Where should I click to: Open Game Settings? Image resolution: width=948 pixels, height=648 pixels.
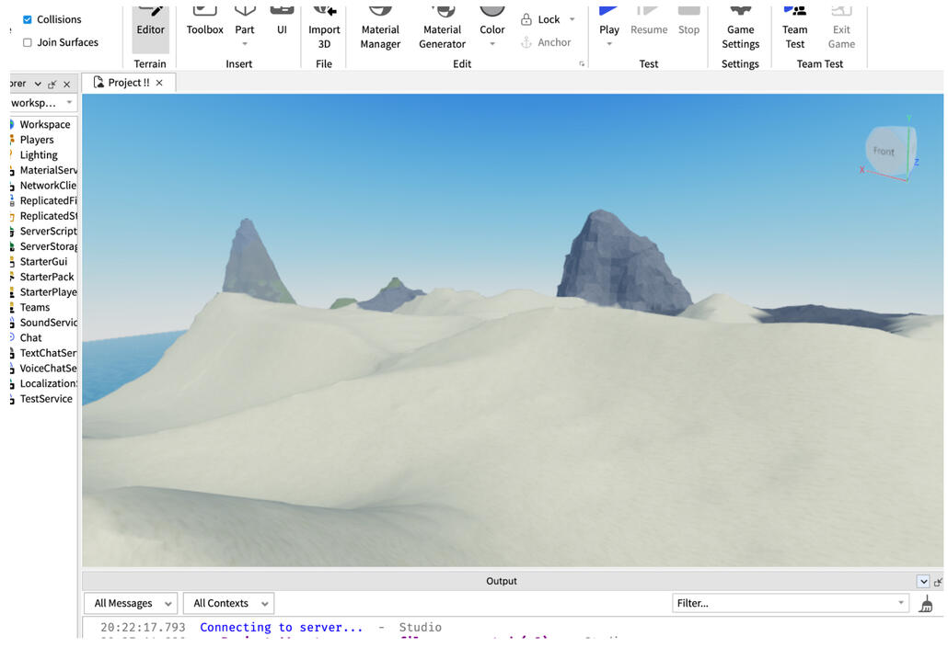(740, 28)
